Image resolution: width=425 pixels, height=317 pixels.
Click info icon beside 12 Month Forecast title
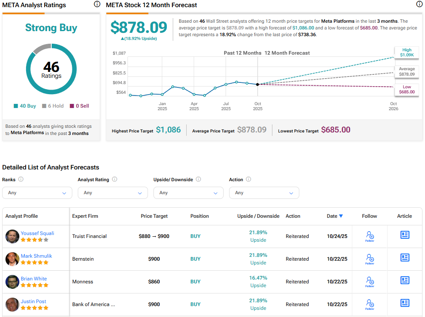click(x=419, y=4)
